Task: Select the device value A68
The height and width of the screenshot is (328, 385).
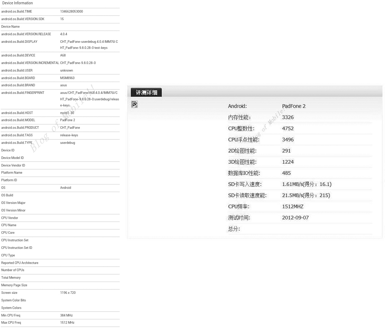Action: [63, 55]
